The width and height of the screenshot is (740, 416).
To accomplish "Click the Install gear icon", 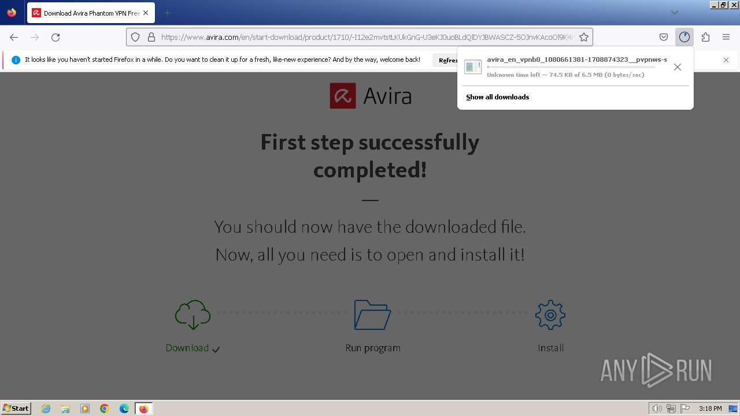I will (x=550, y=315).
